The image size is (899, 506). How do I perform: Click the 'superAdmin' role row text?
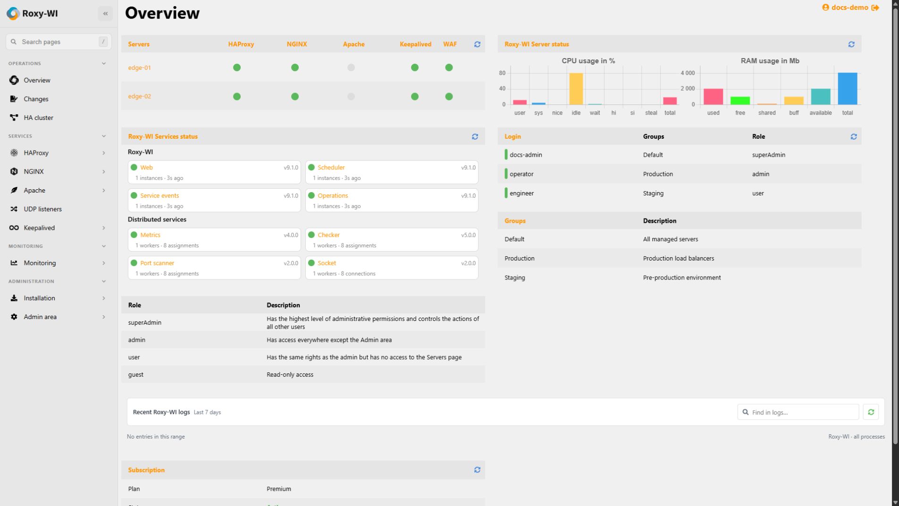[x=144, y=322]
